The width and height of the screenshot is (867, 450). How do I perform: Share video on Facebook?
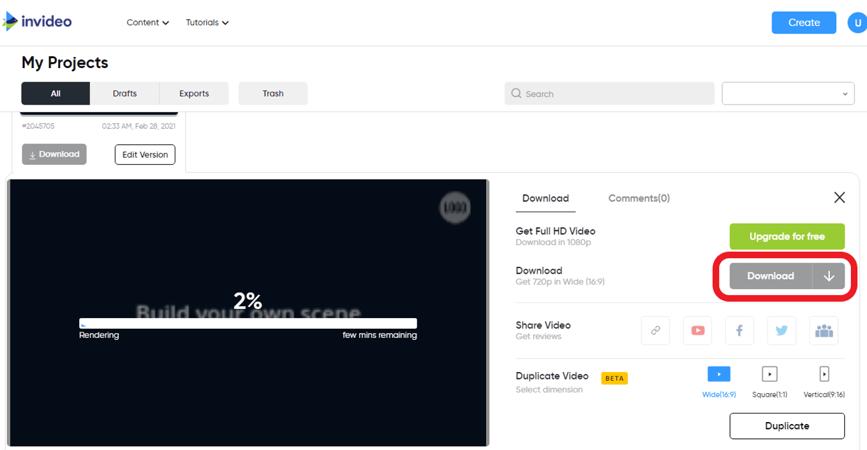coord(739,331)
